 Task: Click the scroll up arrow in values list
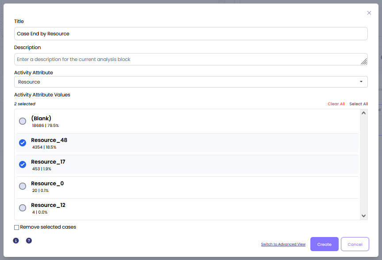pos(363,113)
